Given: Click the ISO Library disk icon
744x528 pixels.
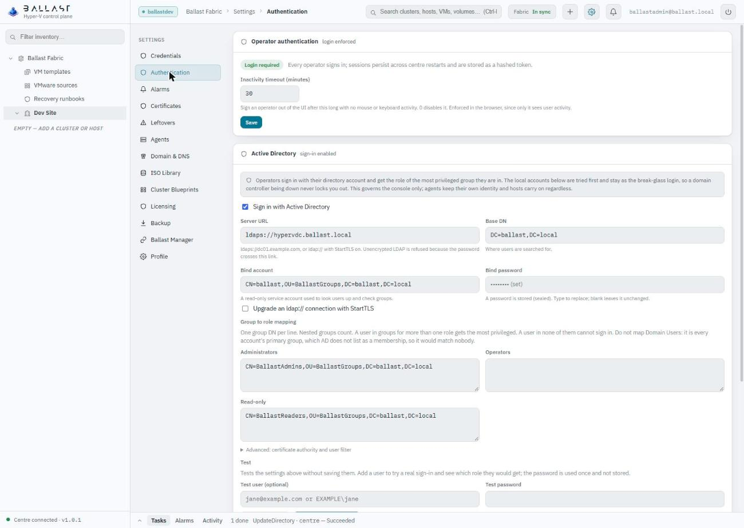Looking at the screenshot, I should click(143, 173).
